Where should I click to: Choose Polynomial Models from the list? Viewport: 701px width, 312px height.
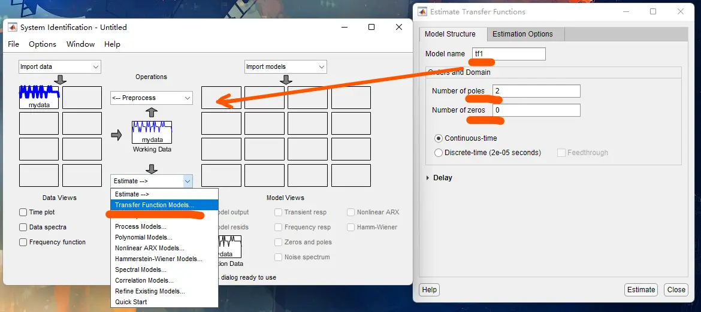point(165,237)
